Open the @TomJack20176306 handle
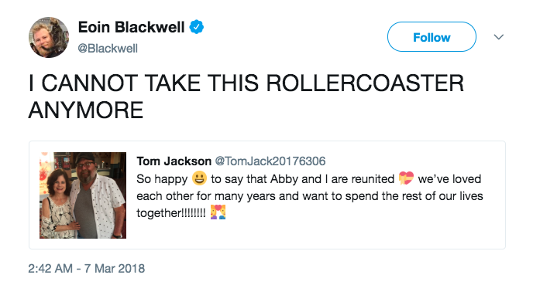The width and height of the screenshot is (533, 285). coord(270,161)
